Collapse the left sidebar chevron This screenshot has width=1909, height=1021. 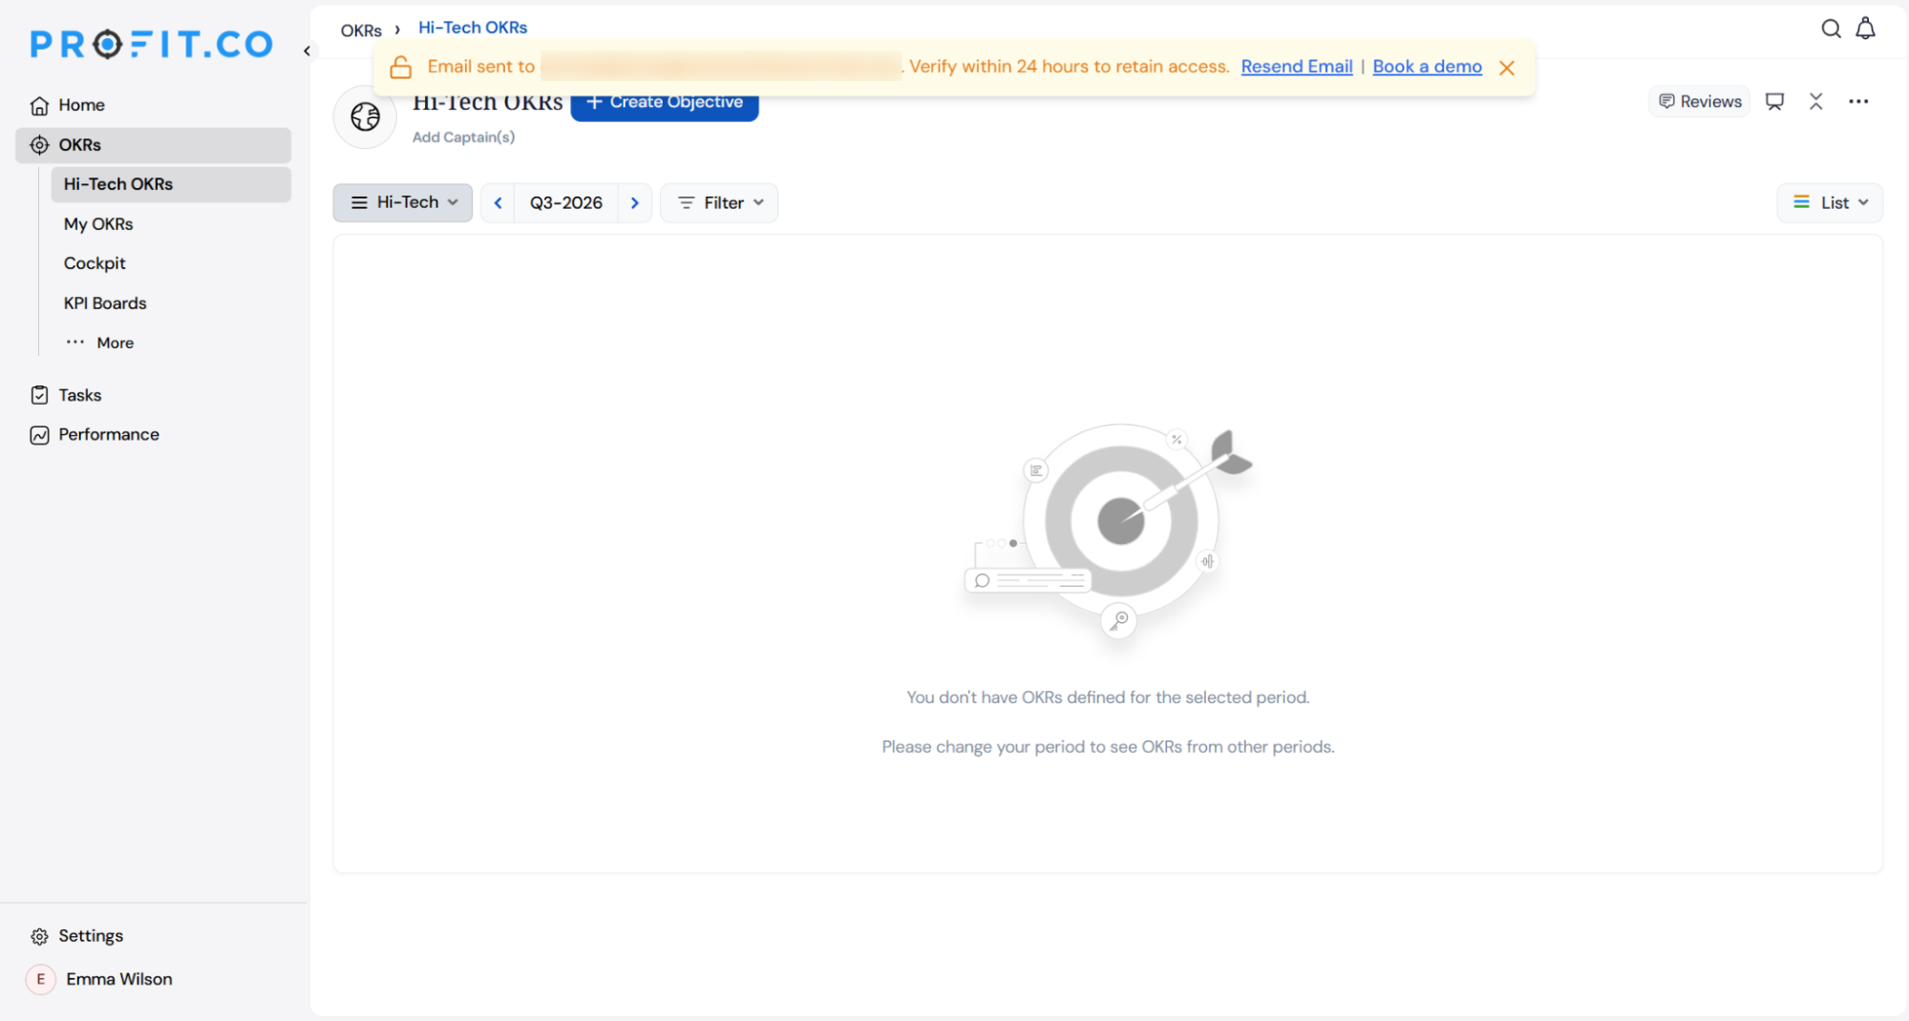[x=307, y=51]
